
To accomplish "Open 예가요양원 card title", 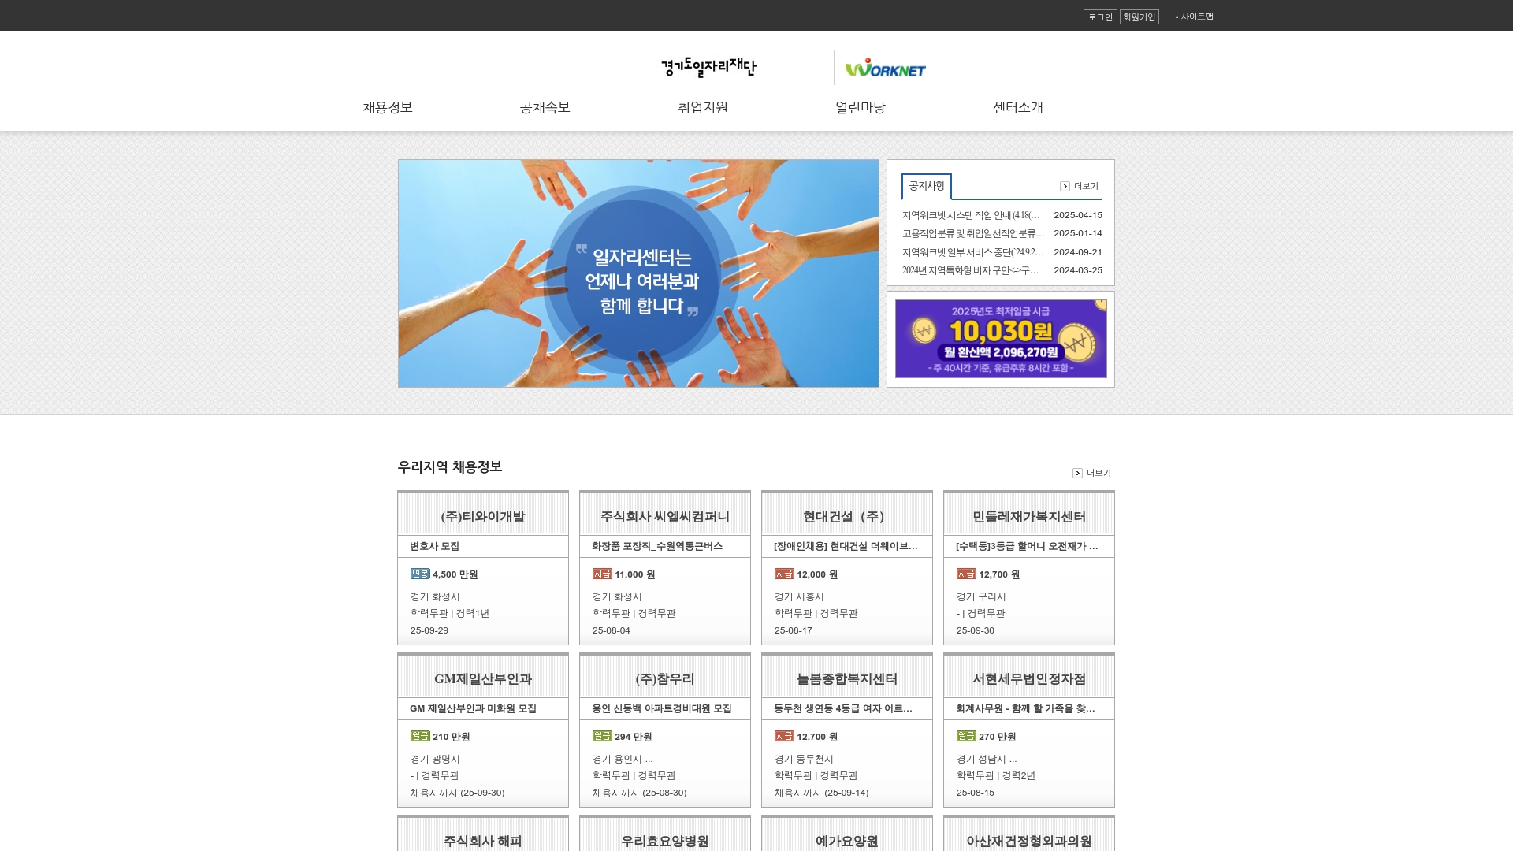I will [x=847, y=841].
